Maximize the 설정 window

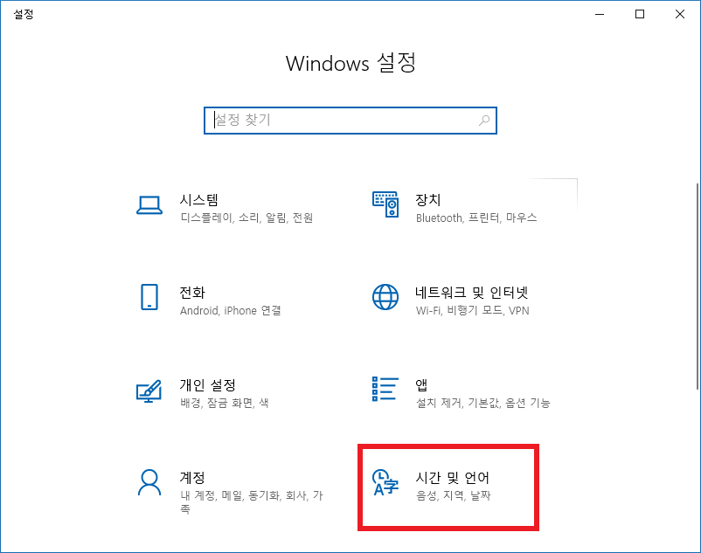[640, 14]
